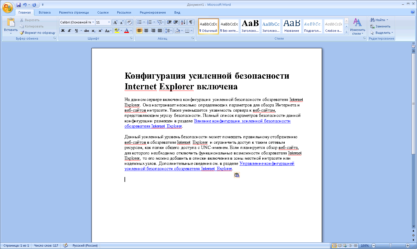Click the paste options icon in the document
Screen dimensions: 417x249
tap(237, 175)
